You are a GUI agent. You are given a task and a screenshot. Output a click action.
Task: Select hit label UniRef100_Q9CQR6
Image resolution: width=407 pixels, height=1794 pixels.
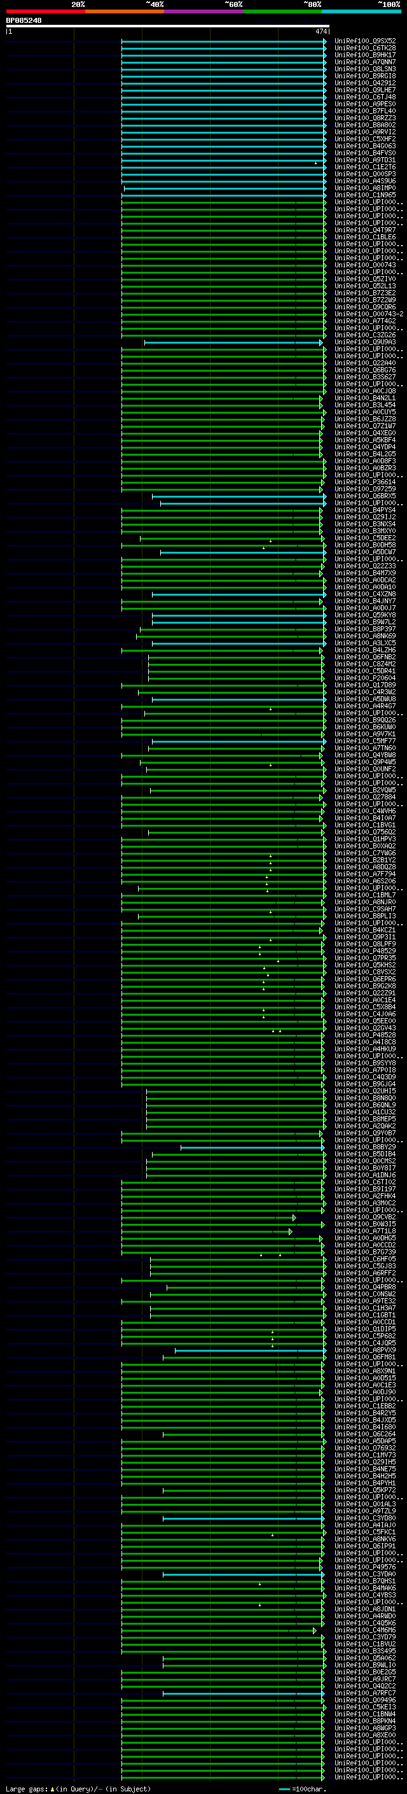(x=365, y=307)
